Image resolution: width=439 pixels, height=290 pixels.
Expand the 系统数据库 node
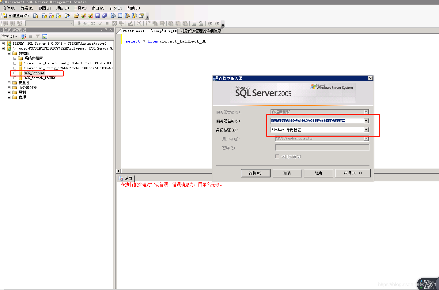[15, 58]
